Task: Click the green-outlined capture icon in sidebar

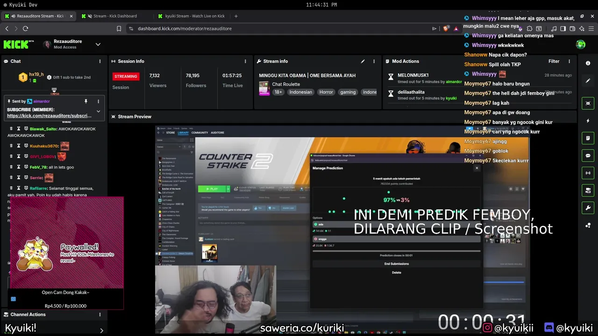Action: point(588,103)
